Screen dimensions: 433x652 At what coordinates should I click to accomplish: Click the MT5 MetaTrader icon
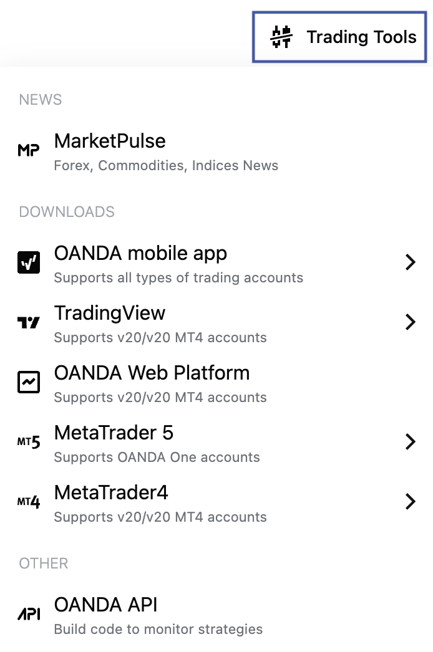[x=29, y=442]
